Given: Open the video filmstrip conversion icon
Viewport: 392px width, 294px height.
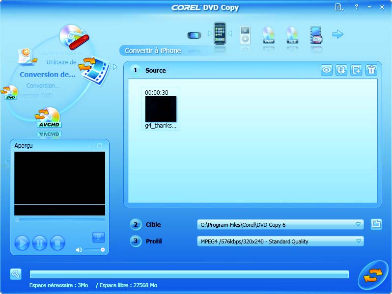Looking at the screenshot, I should click(94, 71).
